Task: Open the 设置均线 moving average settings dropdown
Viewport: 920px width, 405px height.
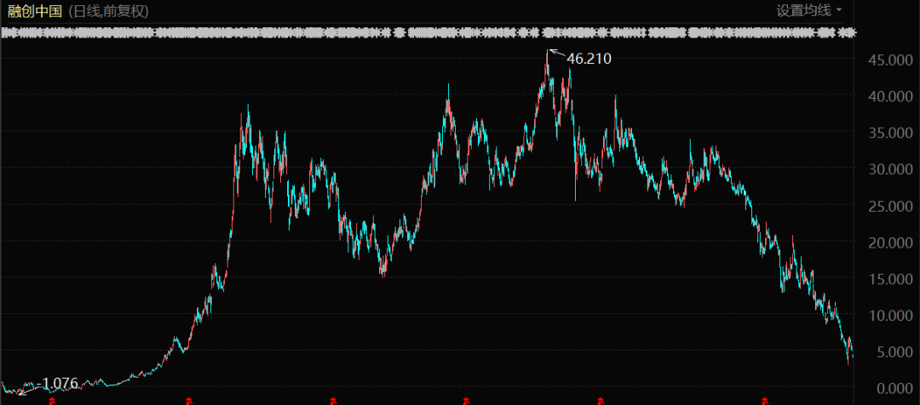Action: click(808, 10)
